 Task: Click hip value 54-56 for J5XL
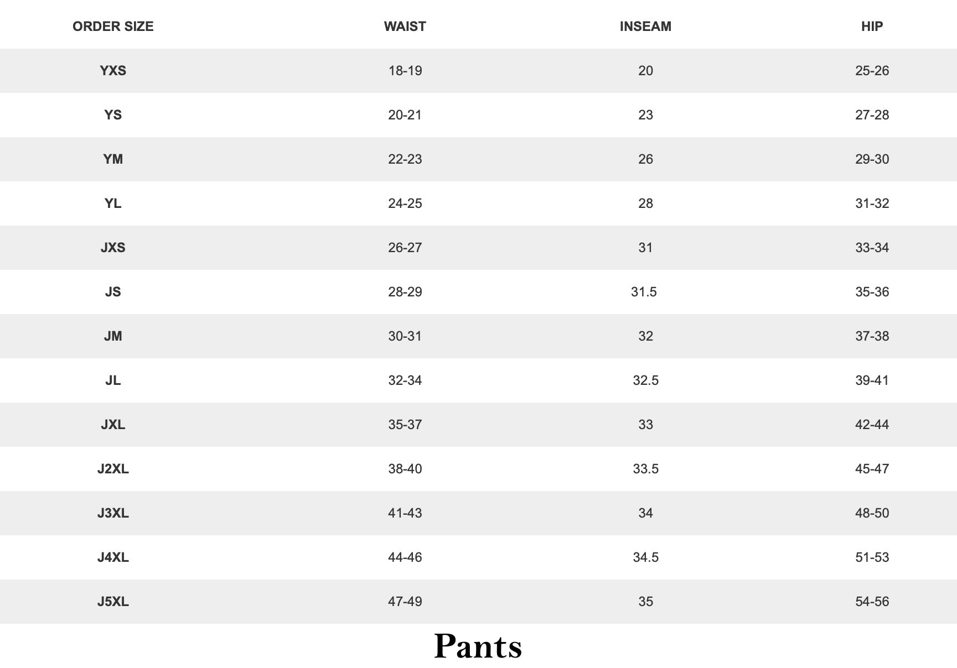(x=872, y=602)
